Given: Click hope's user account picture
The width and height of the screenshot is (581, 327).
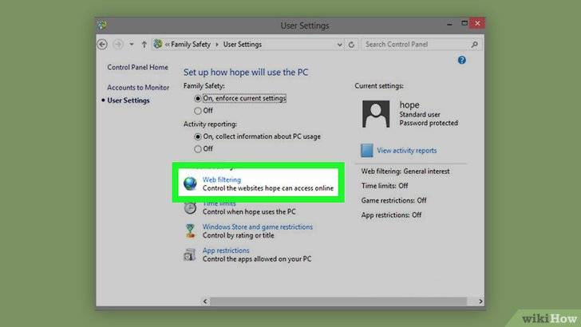Looking at the screenshot, I should (x=376, y=114).
